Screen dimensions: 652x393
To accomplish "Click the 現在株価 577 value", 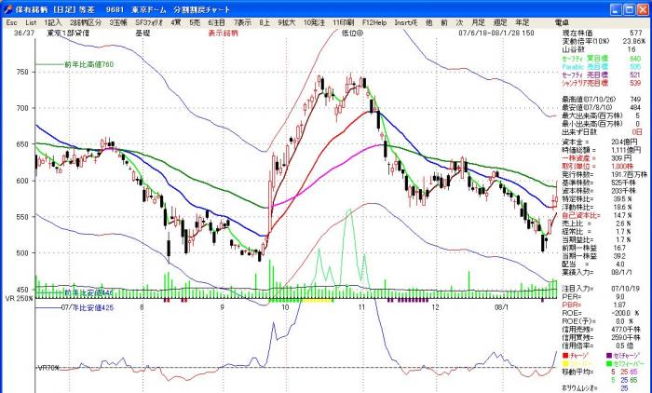I will click(636, 31).
